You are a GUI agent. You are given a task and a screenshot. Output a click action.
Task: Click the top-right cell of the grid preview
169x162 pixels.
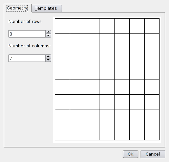(152, 26)
